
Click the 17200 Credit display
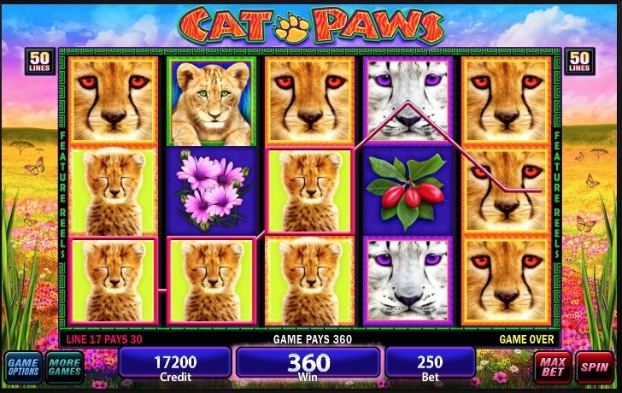pyautogui.click(x=175, y=367)
